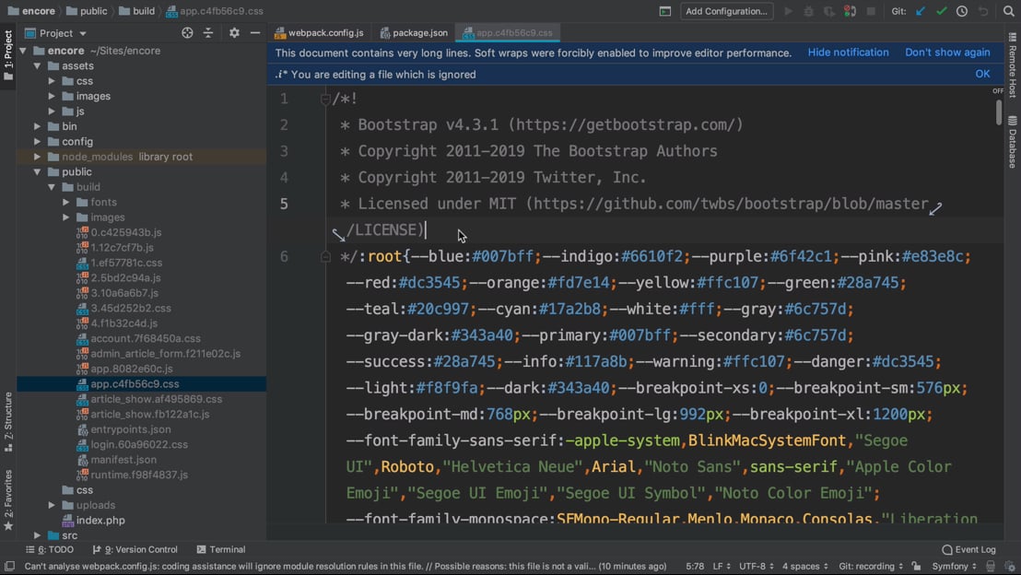Open Project panel settings gear
The image size is (1021, 575).
click(234, 33)
